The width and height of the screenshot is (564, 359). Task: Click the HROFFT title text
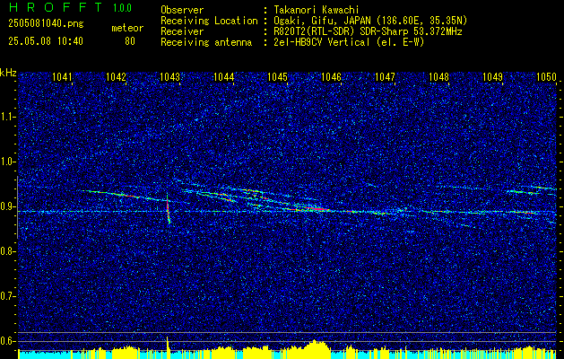56,7
